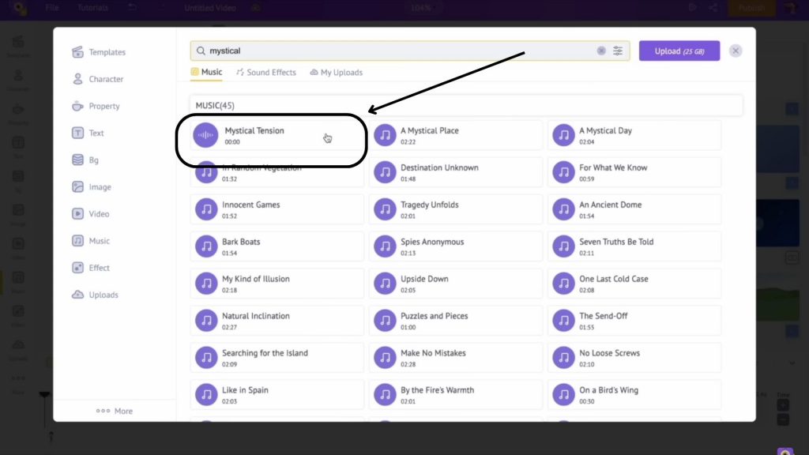Click the search filter settings icon
The height and width of the screenshot is (455, 809).
tap(618, 51)
